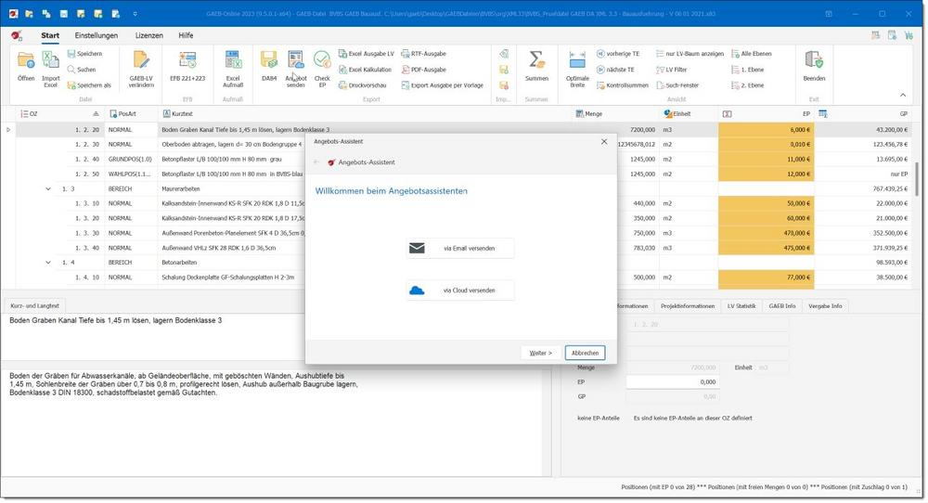Click the Kurztext column header
Image resolution: width=928 pixels, height=503 pixels.
(366, 113)
